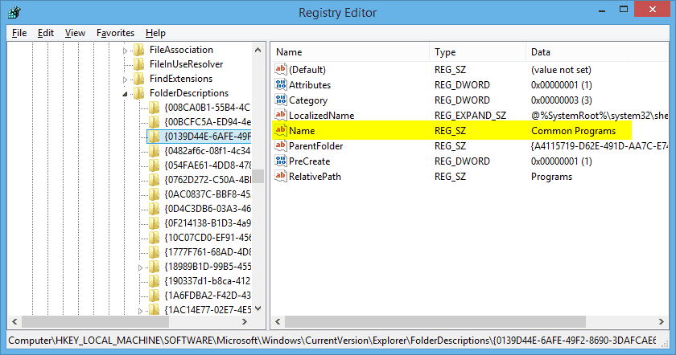Select the {18989B1D-99B5-455 key label
Screen dimensions: 676x355
[208, 267]
